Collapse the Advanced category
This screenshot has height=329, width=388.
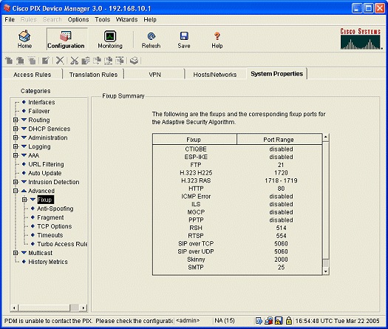click(x=16, y=191)
